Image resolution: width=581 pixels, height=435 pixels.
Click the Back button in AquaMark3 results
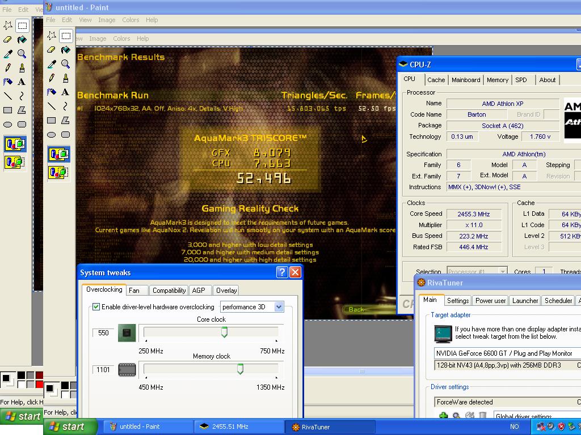(356, 310)
